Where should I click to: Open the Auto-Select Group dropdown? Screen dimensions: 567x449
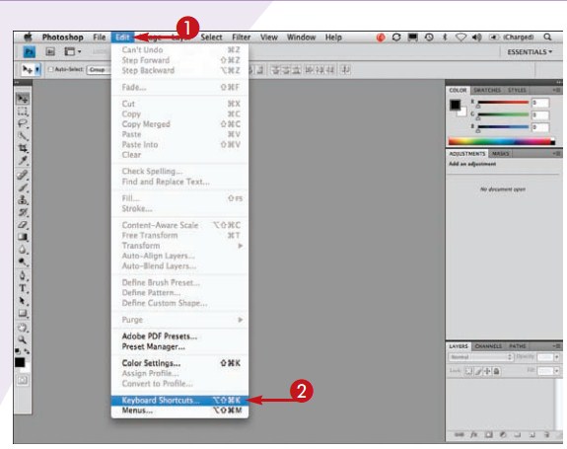coord(99,69)
